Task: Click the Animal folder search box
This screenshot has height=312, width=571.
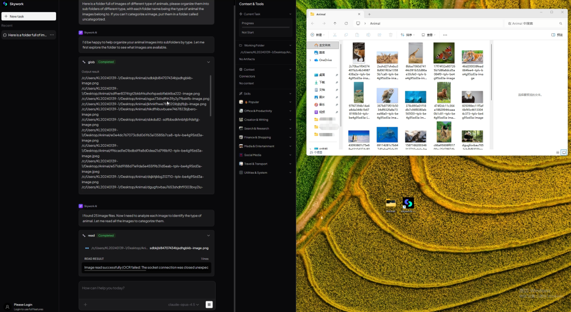Action: tap(535, 23)
